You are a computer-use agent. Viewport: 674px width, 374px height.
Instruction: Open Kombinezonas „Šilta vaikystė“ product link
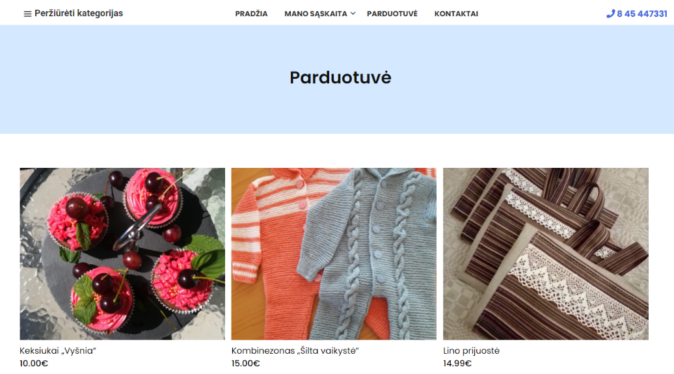tap(295, 351)
